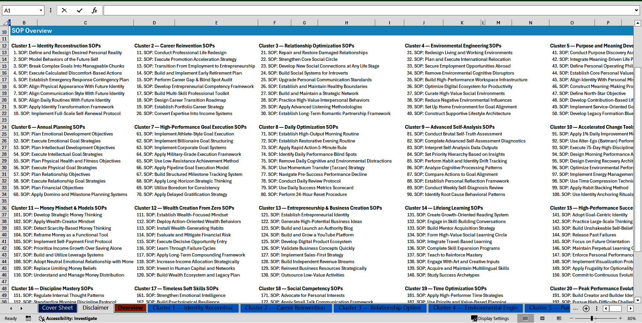Open the Cluster 2 — Career Reinvention tab

pyautogui.click(x=286, y=308)
